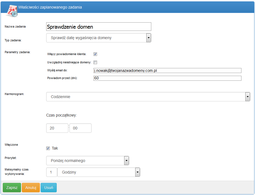Select the start minutes field showing 00
The image size is (255, 195).
[80, 128]
